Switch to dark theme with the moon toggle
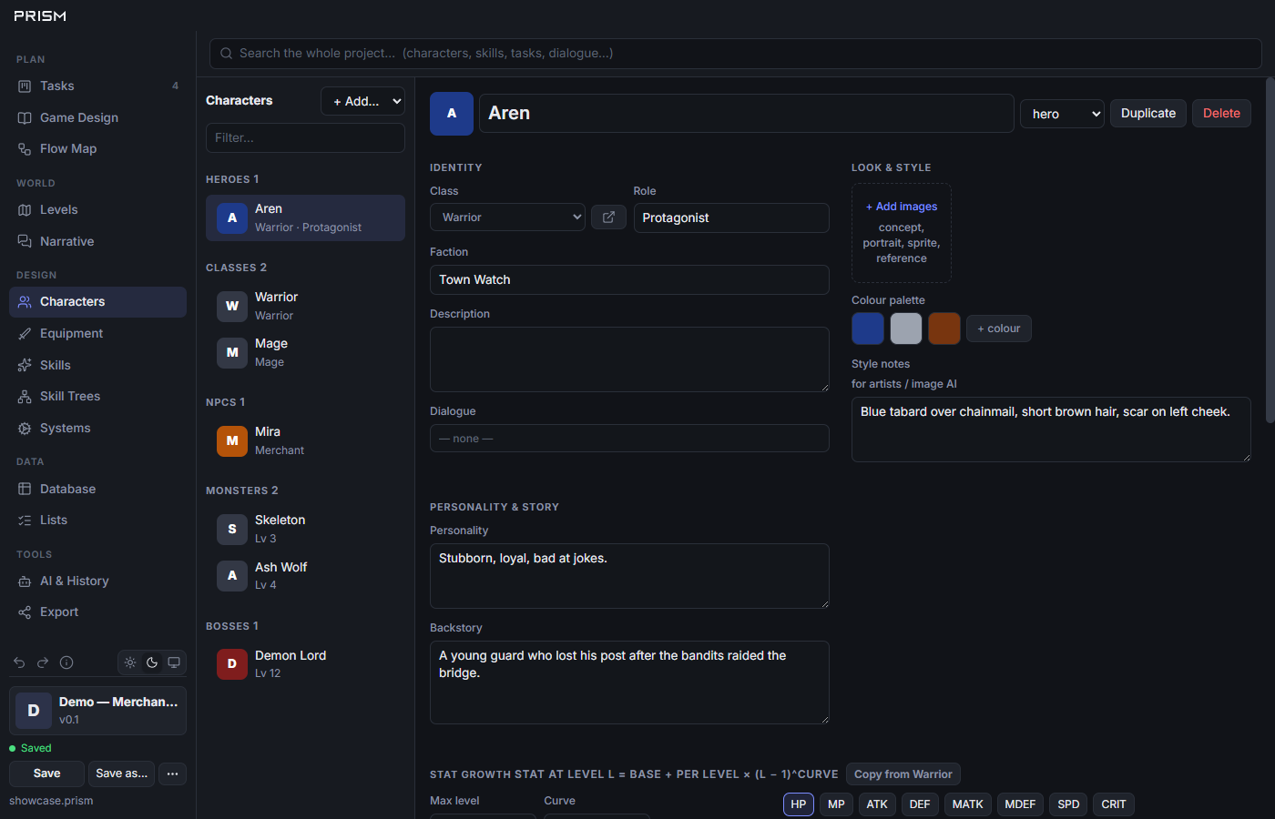 (x=152, y=662)
